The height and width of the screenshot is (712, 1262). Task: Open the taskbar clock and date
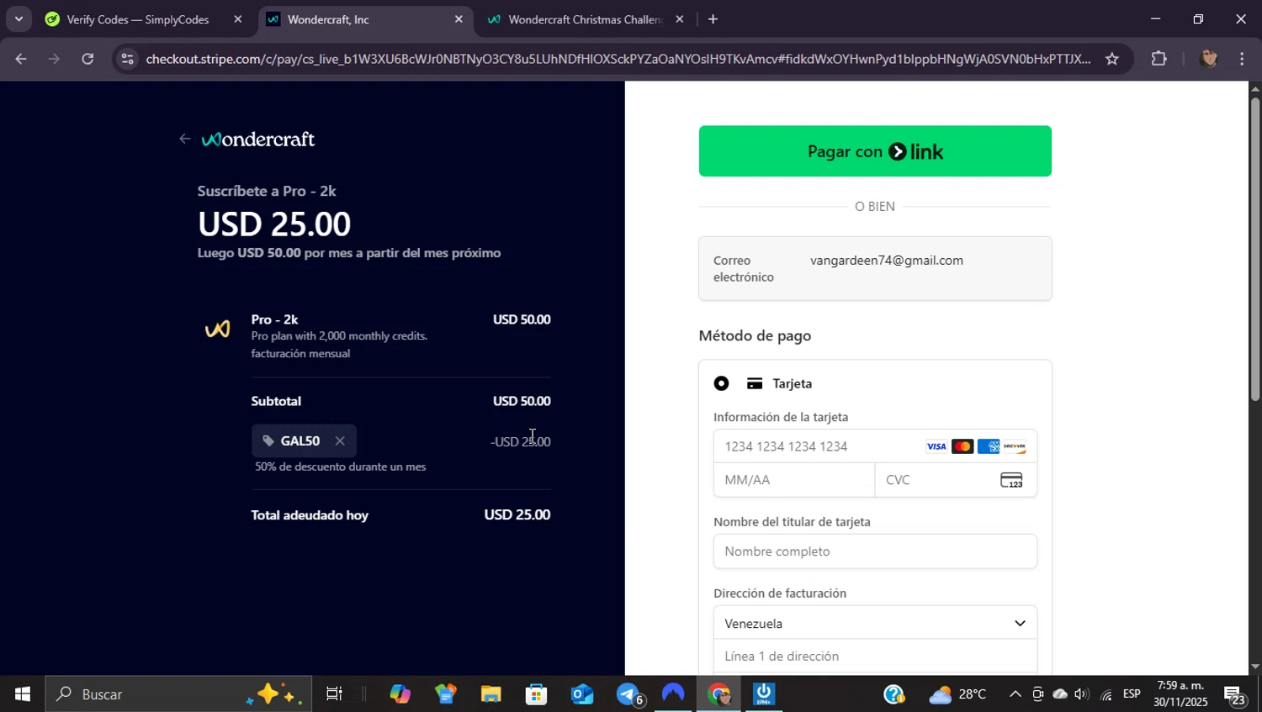(1180, 694)
